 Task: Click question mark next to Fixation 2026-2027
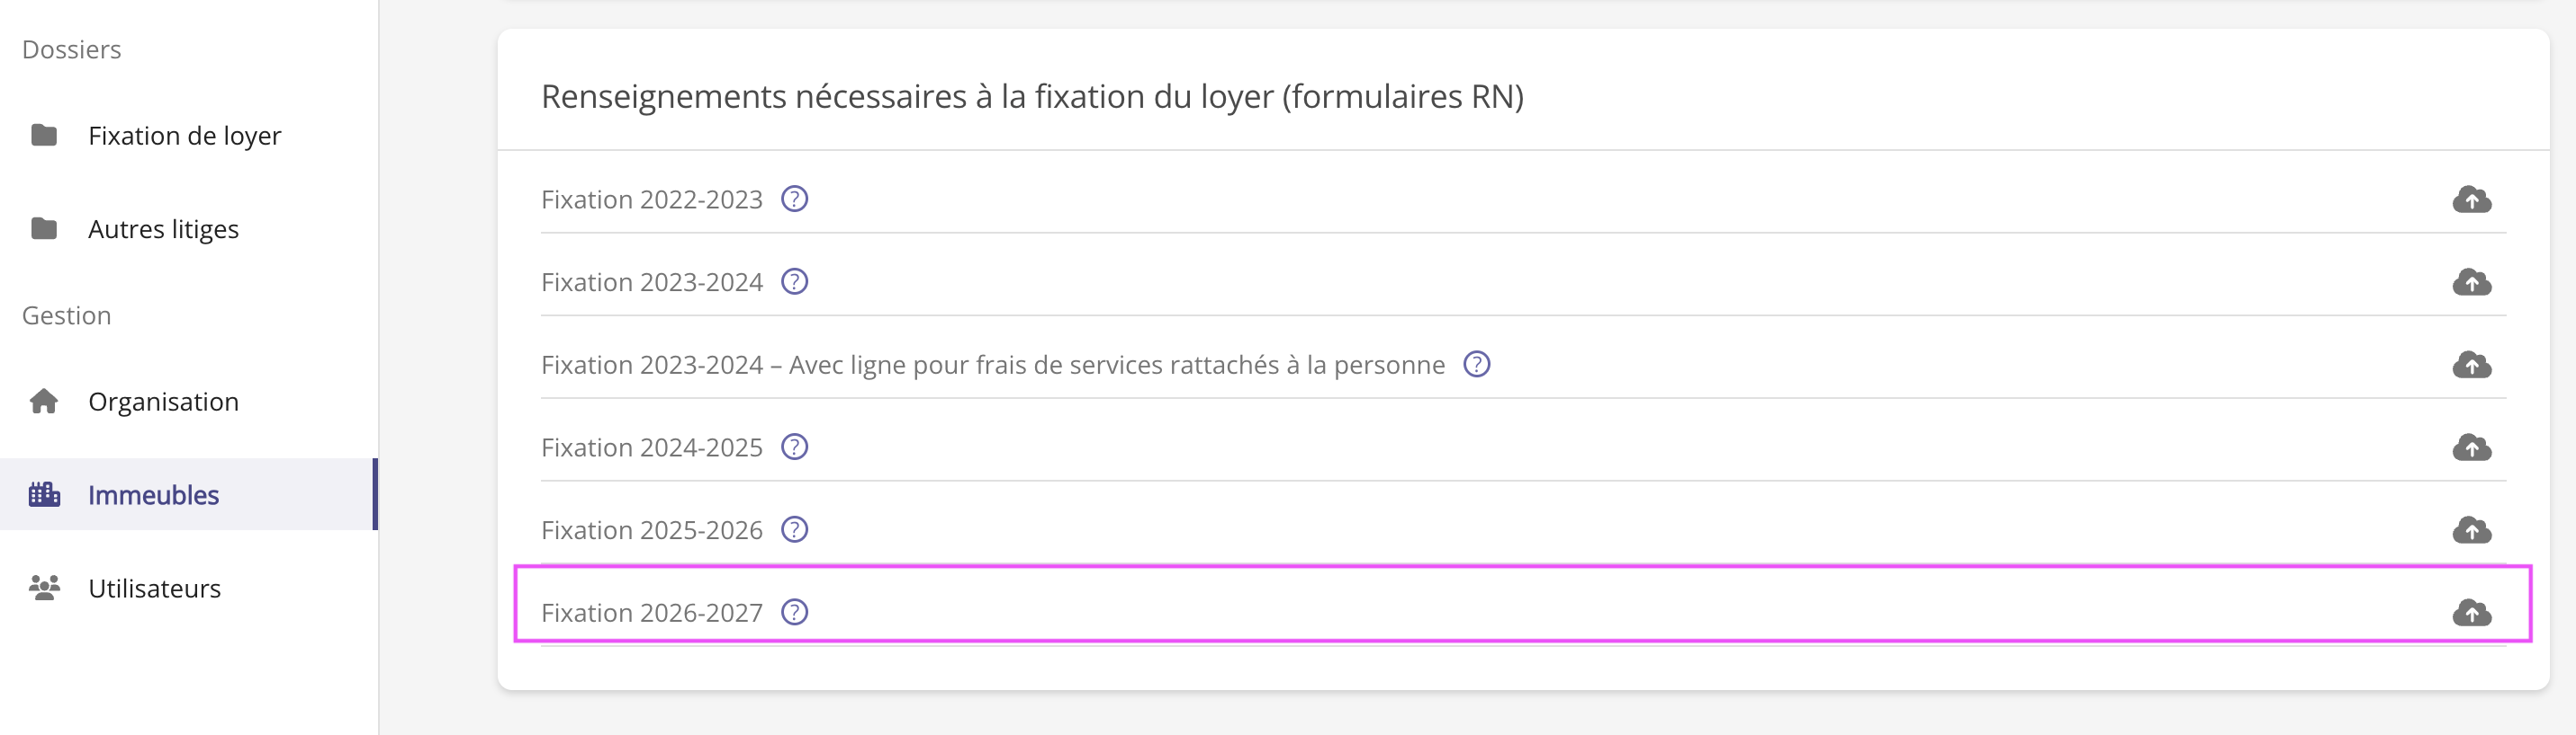coord(794,612)
